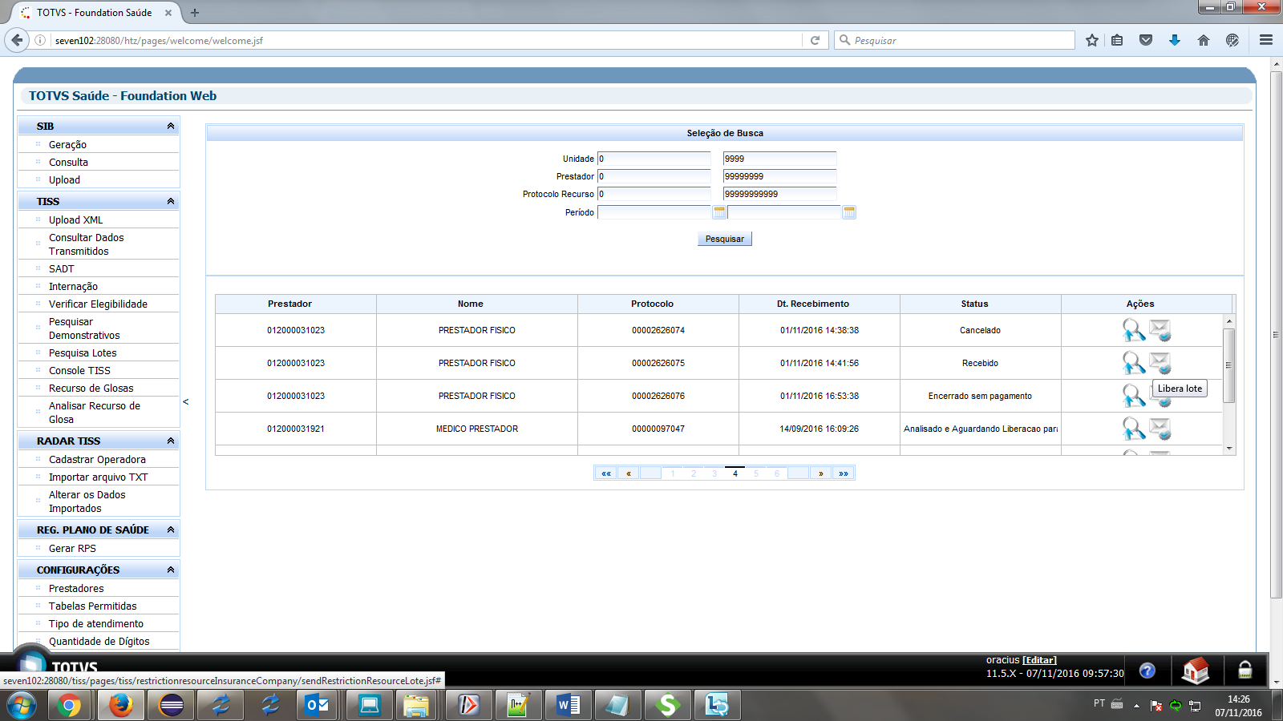Click the Windows Start button
This screenshot has height=721, width=1283.
tap(21, 706)
